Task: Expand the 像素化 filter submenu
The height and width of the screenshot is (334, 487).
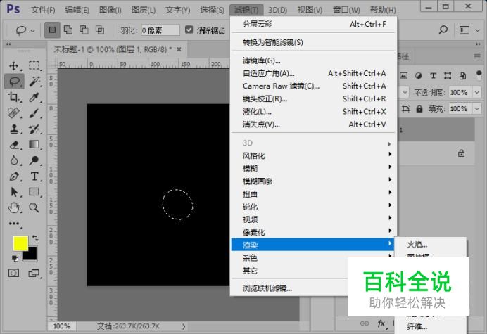Action: [313, 232]
